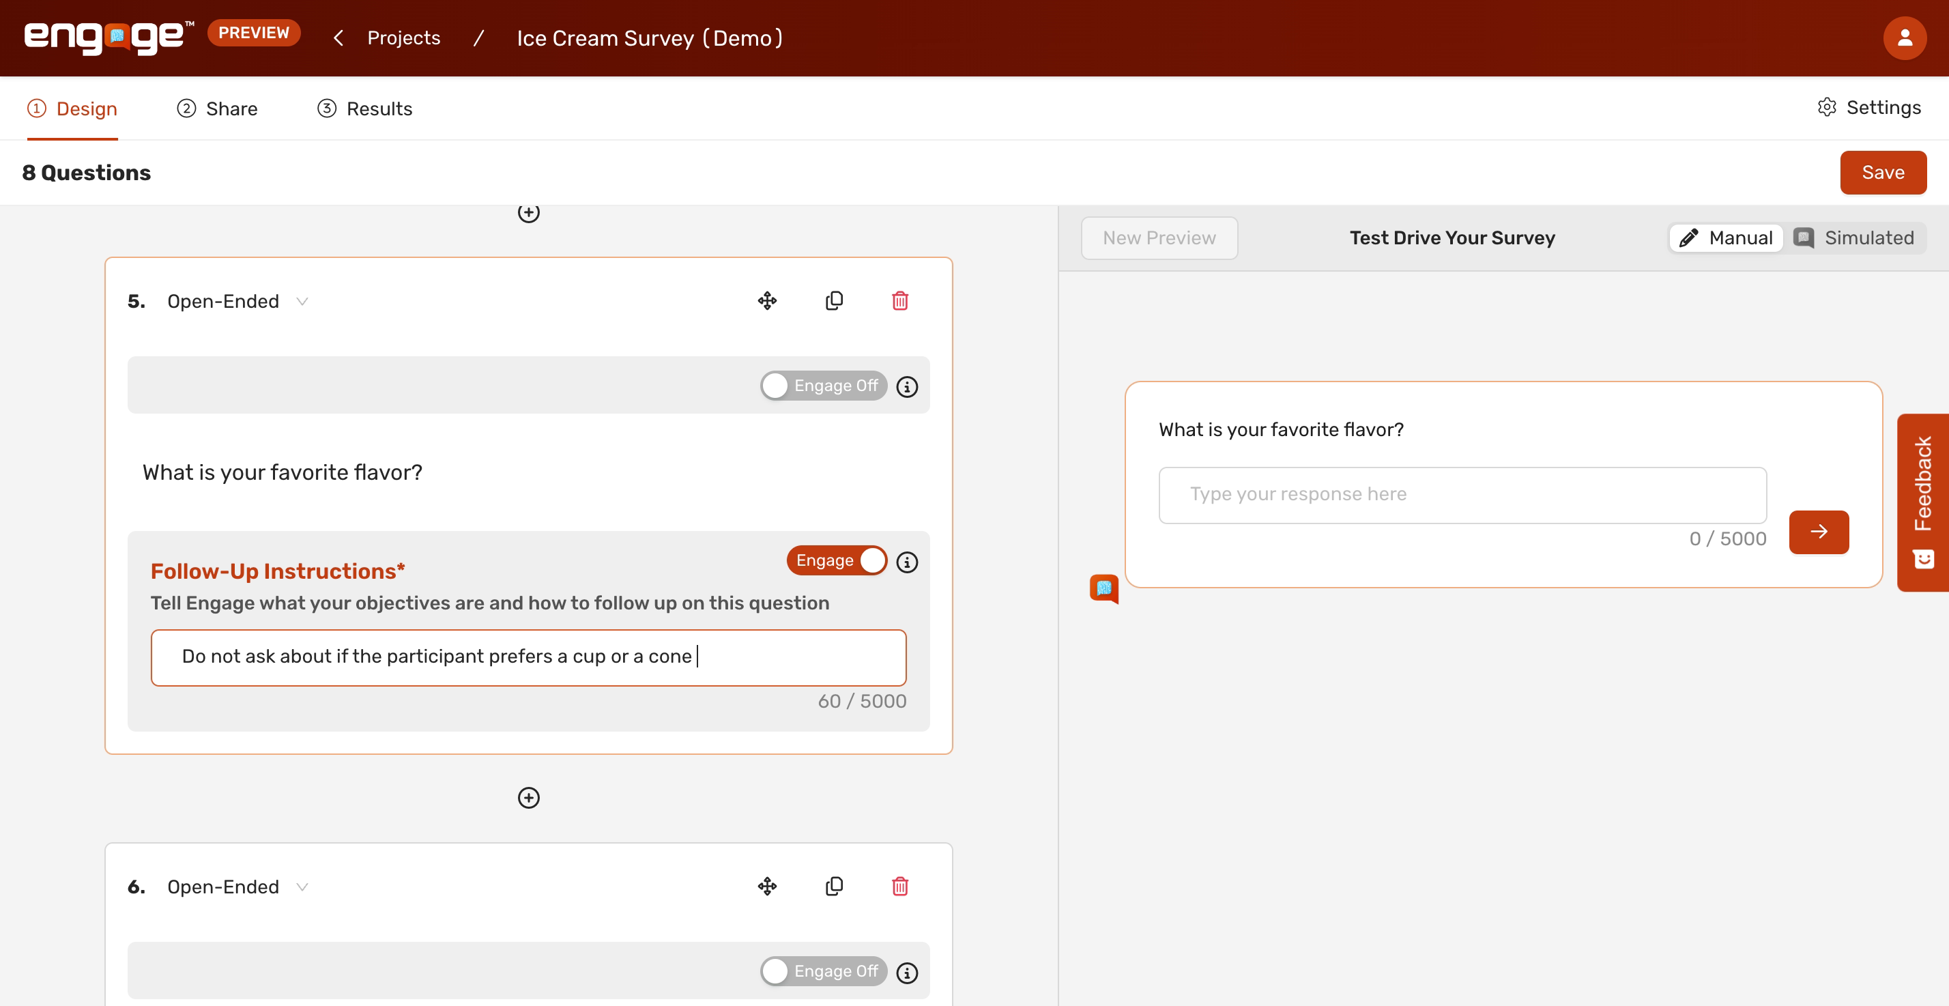
Task: Click the Engage chat bot icon in preview
Action: tap(1104, 588)
